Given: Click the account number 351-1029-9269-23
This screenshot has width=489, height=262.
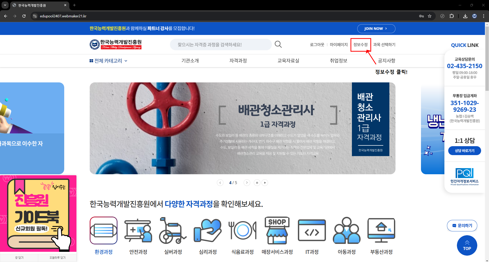Looking at the screenshot, I should tap(465, 106).
